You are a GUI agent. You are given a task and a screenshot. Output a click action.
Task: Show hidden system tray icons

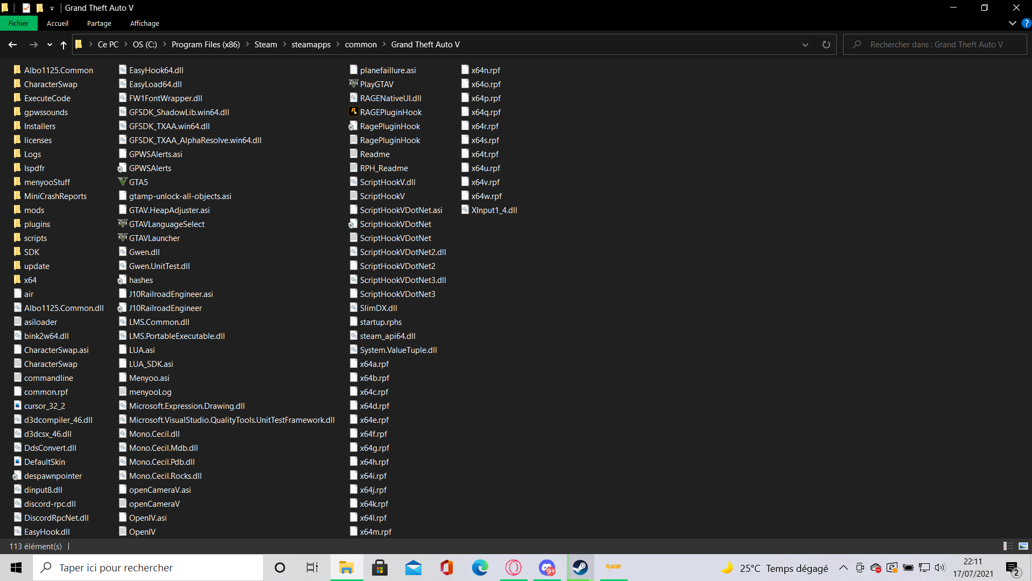pos(843,568)
